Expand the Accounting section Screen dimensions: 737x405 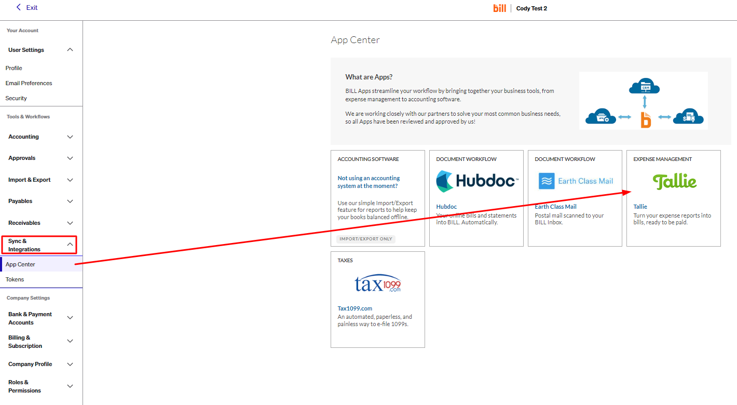tap(70, 137)
